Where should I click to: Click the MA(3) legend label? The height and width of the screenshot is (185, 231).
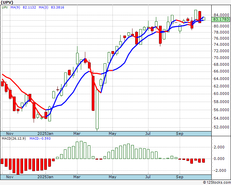point(43,7)
